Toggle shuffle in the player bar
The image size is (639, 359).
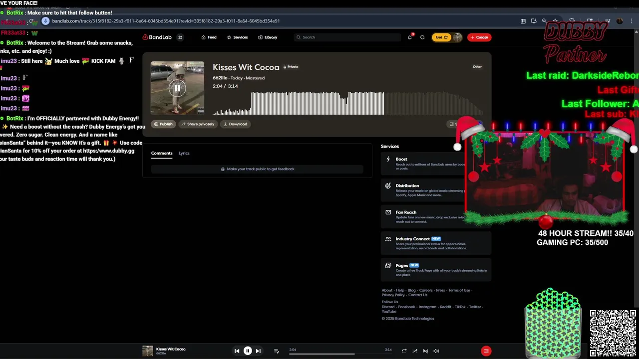415,351
